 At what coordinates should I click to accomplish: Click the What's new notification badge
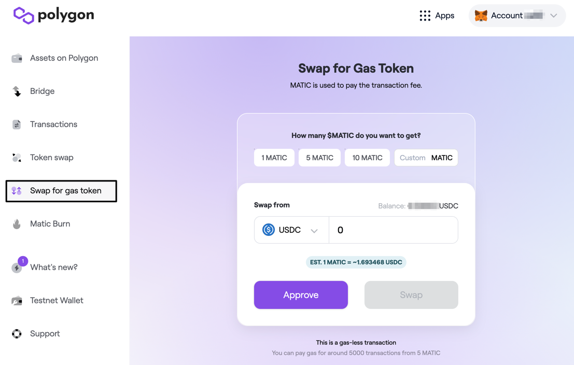[x=23, y=261]
